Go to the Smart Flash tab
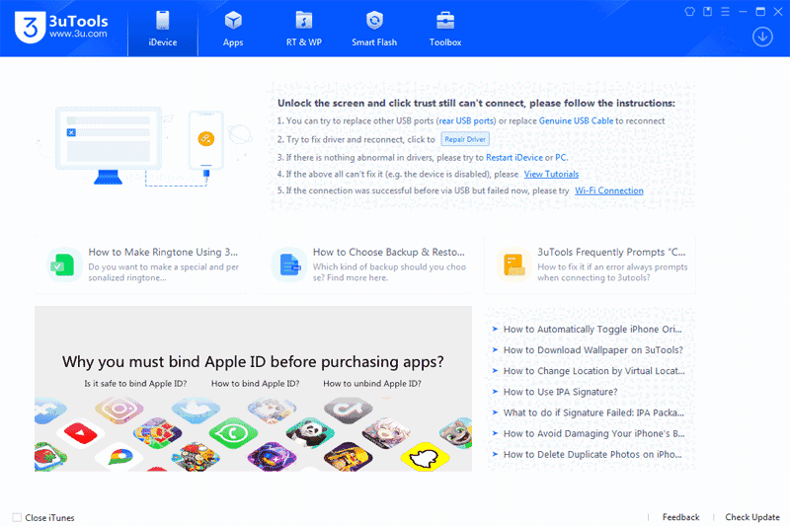 click(374, 29)
